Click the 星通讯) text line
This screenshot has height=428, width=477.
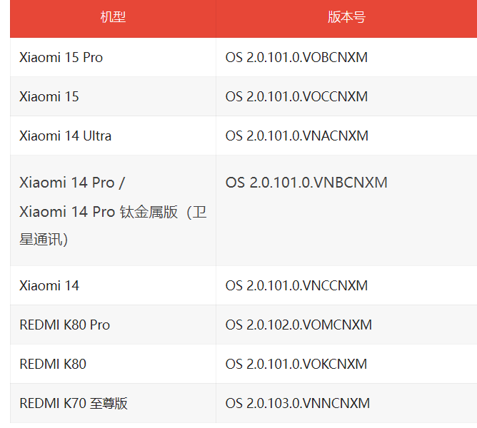coord(44,240)
